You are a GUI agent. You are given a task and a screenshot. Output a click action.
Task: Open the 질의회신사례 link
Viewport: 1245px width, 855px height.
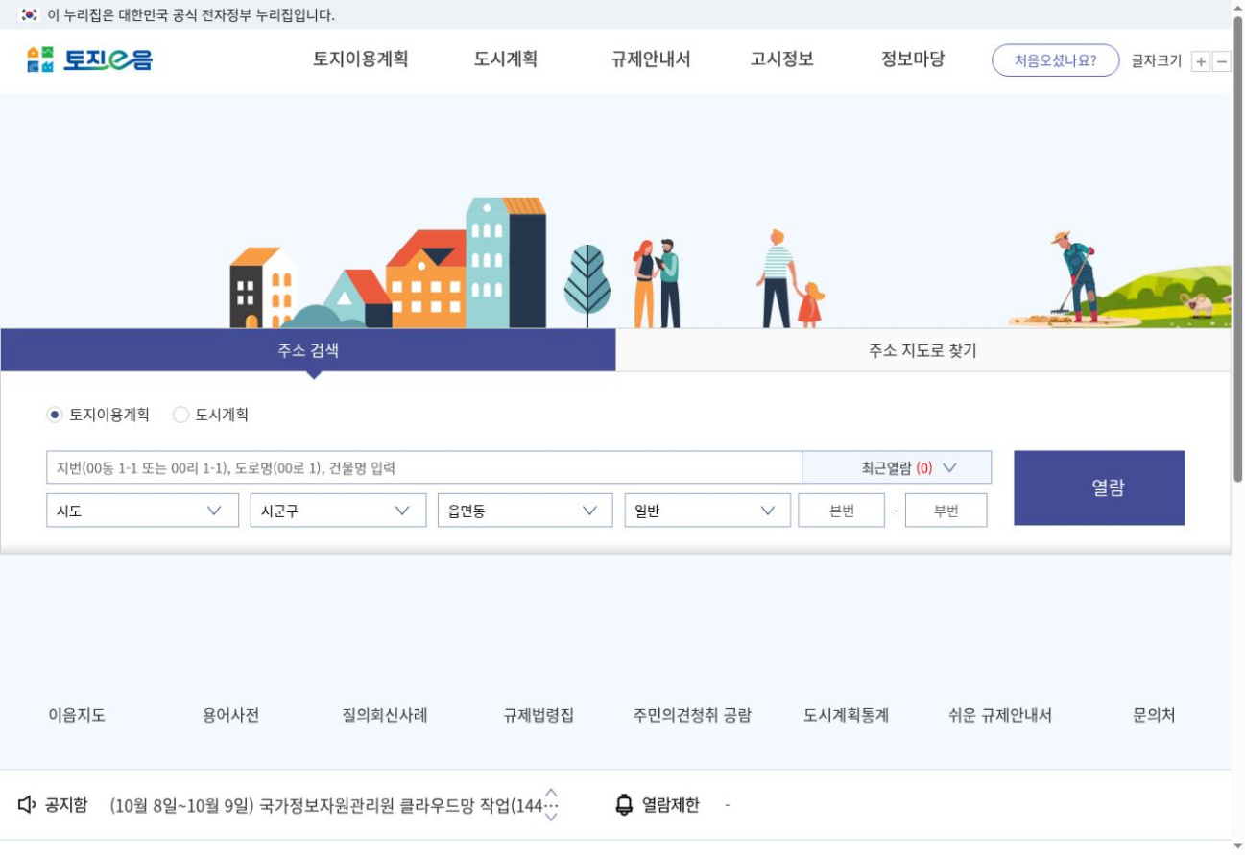(384, 715)
